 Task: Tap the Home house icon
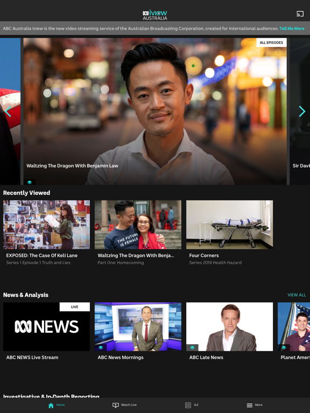click(51, 405)
